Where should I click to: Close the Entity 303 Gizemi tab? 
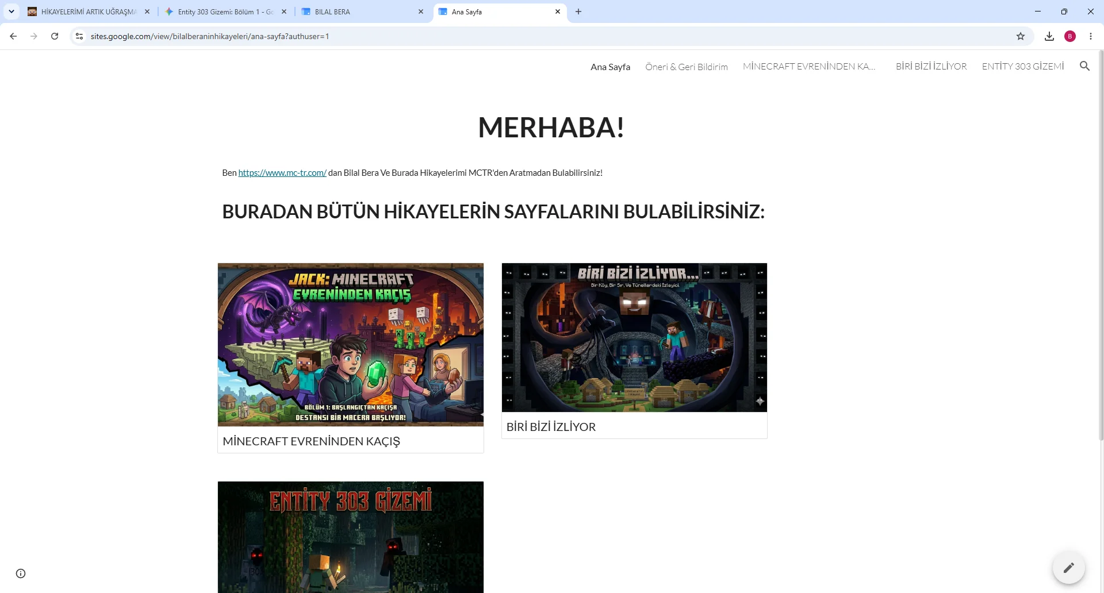click(x=284, y=11)
